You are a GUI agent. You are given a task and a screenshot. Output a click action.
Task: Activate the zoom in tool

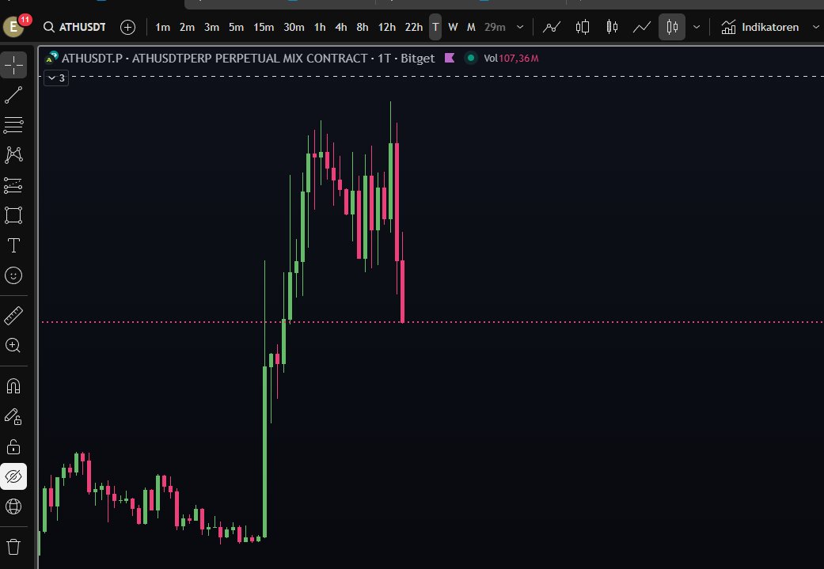[13, 345]
